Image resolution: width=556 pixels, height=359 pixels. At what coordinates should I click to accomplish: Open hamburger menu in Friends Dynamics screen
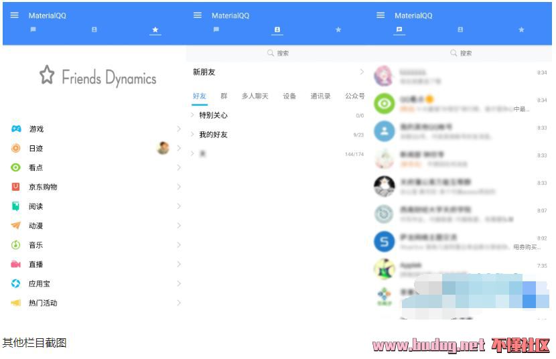(15, 15)
